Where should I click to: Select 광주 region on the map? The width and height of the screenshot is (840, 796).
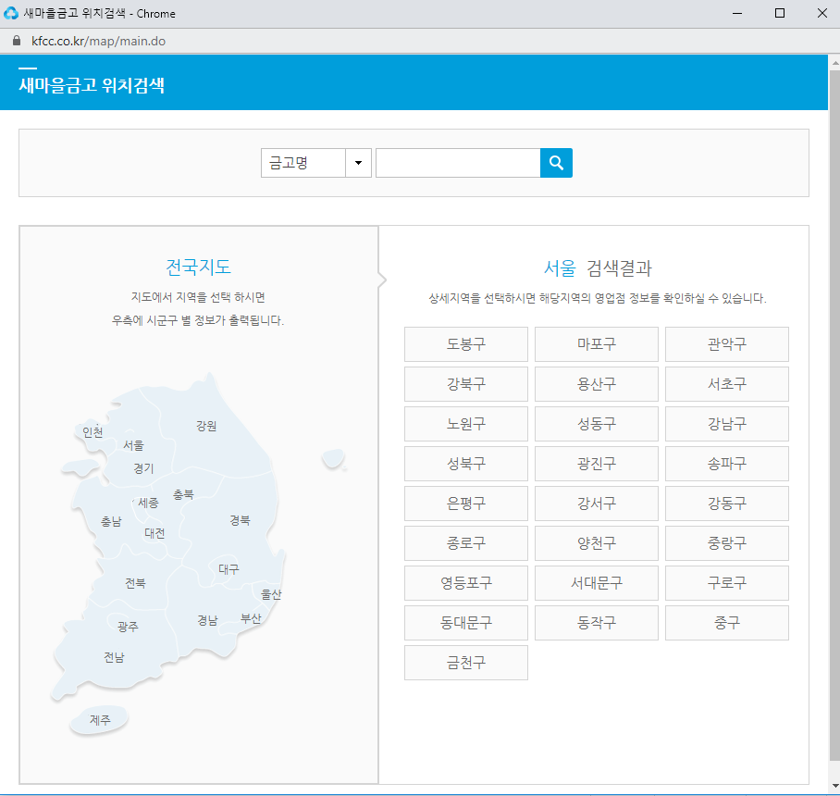128,627
